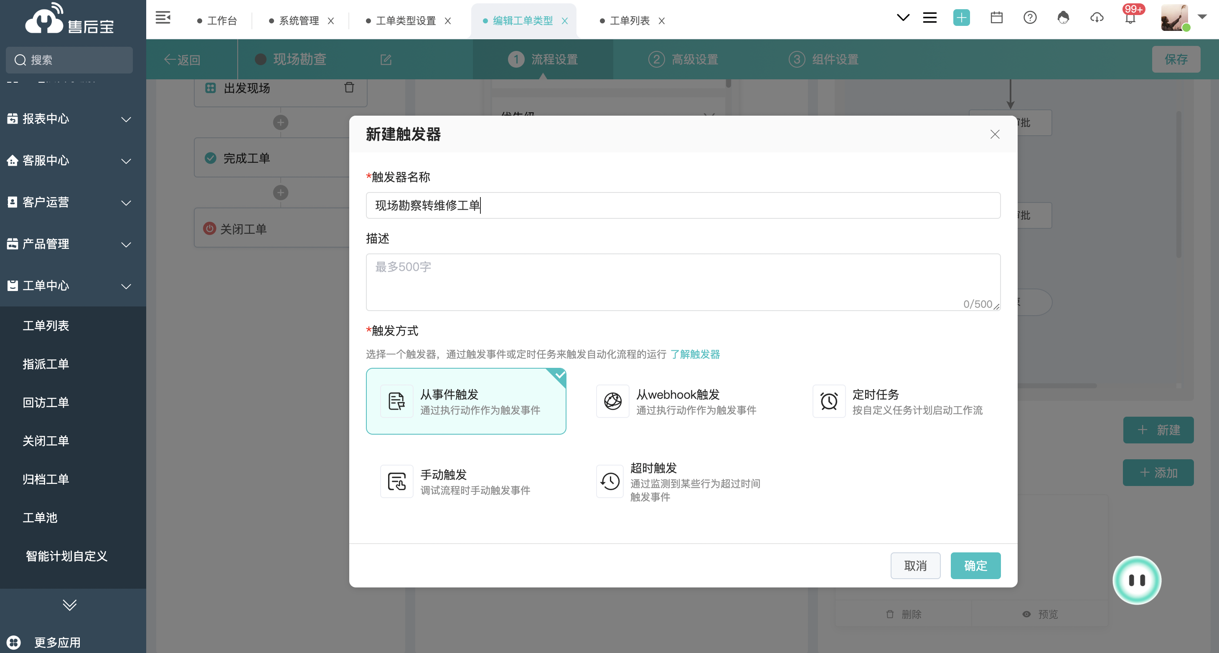Click the cloud download icon
Viewport: 1219px width, 653px height.
[1097, 18]
